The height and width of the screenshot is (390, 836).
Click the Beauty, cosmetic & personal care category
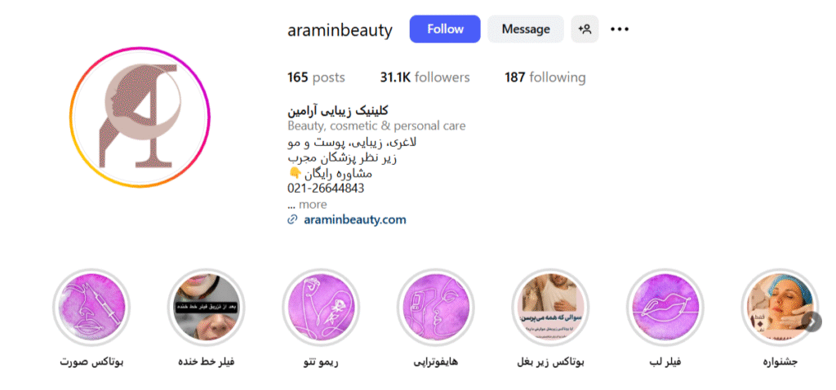point(376,126)
